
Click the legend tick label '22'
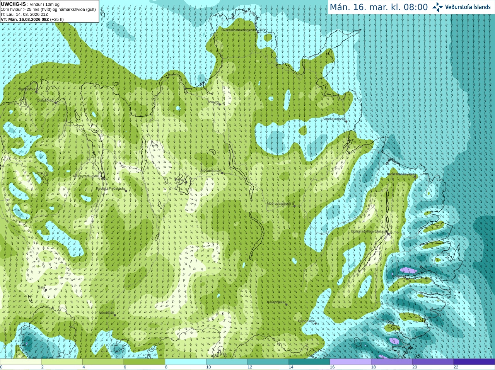[x=456, y=367]
